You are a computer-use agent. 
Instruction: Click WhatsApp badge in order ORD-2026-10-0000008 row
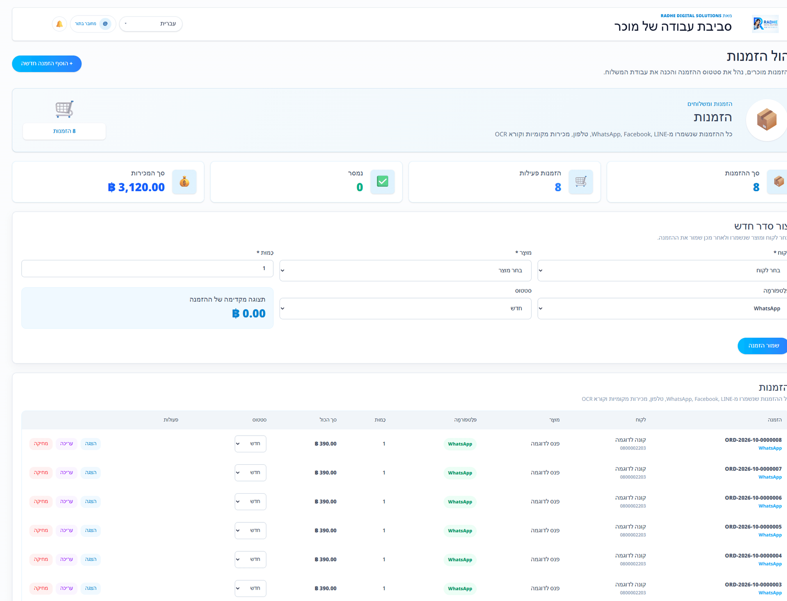[460, 444]
